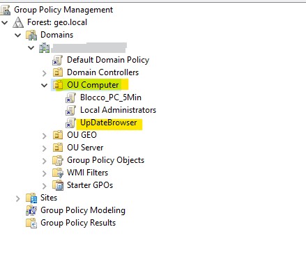
Task: Expand the OU GEO node
Action: [45, 136]
